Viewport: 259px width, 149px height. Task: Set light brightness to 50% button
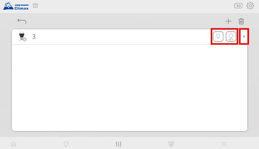click(231, 37)
